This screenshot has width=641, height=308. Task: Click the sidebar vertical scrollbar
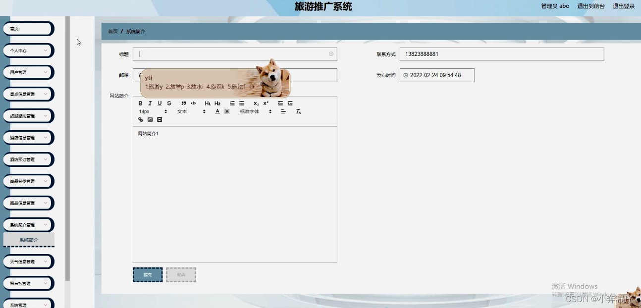click(x=67, y=149)
